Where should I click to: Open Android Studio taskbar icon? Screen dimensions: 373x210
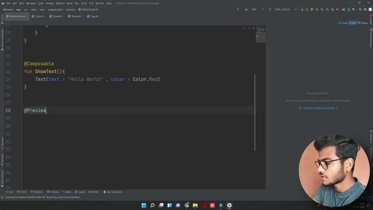pos(229,205)
